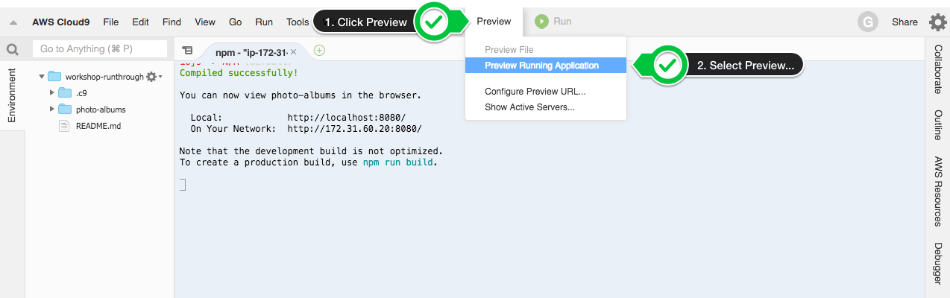Image resolution: width=950 pixels, height=298 pixels.
Task: Open the File menu
Action: [x=111, y=22]
